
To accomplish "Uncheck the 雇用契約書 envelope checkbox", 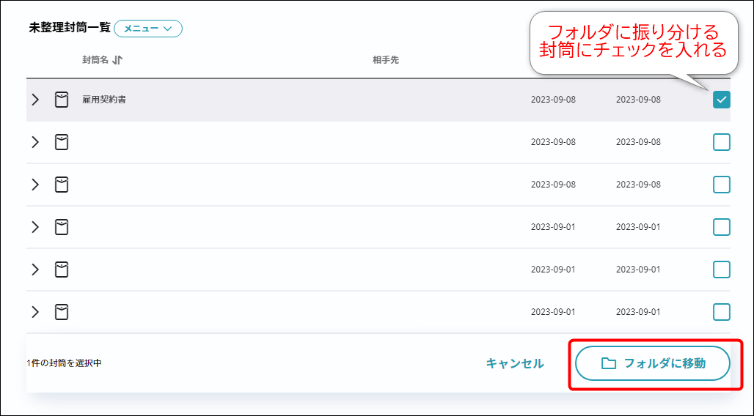I will 722,100.
